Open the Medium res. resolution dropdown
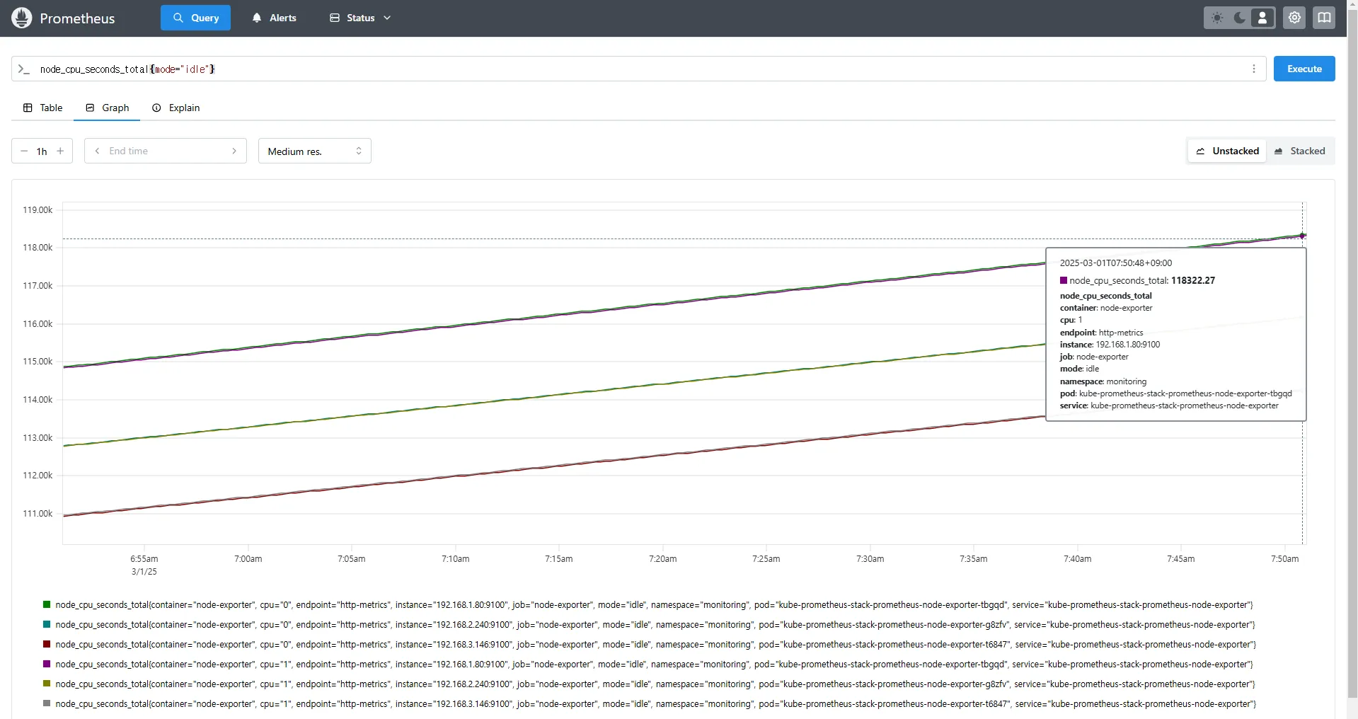The width and height of the screenshot is (1358, 719). 315,151
